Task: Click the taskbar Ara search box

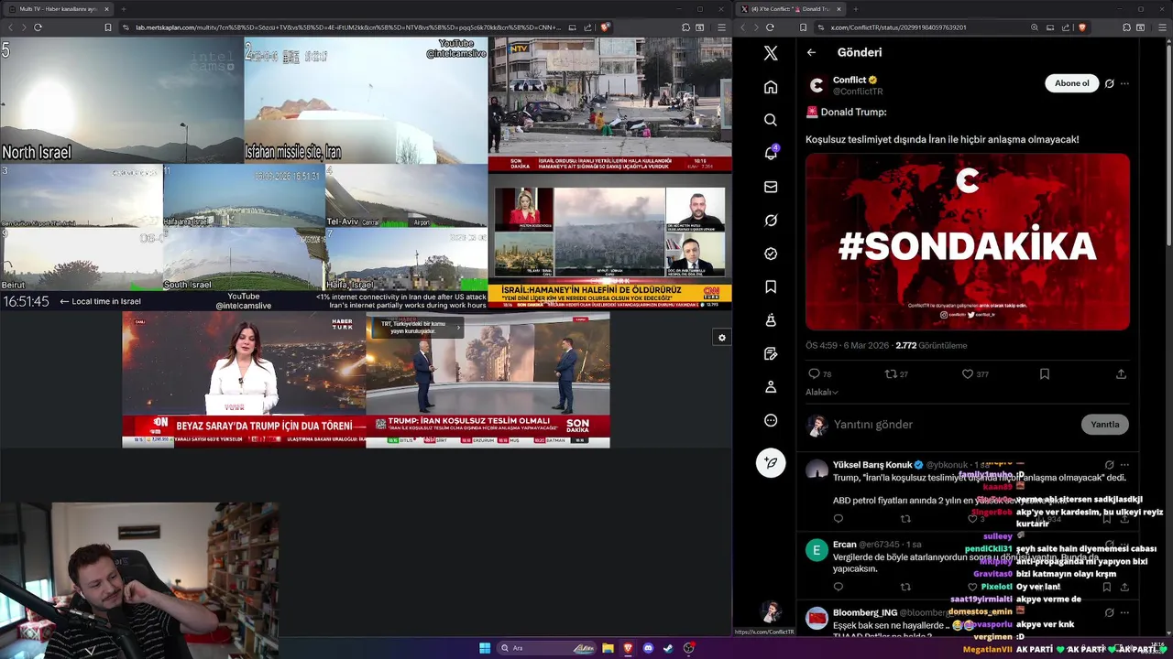Action: [545, 648]
